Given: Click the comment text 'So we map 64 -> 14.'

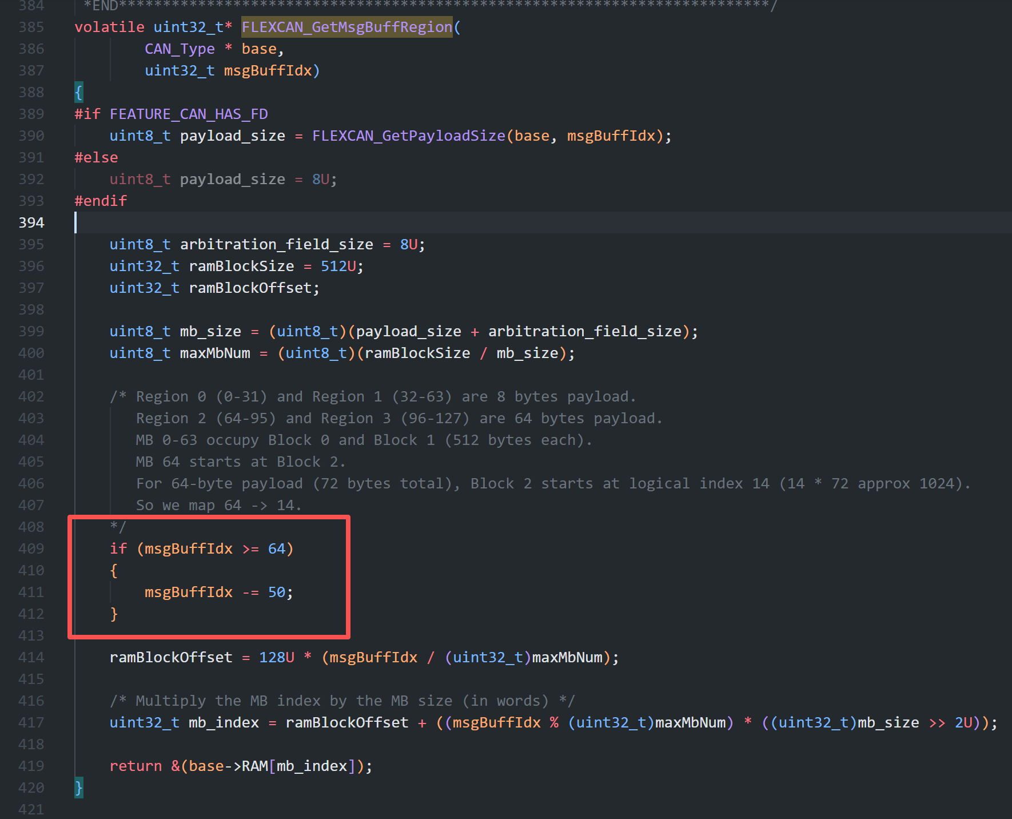Looking at the screenshot, I should (218, 505).
